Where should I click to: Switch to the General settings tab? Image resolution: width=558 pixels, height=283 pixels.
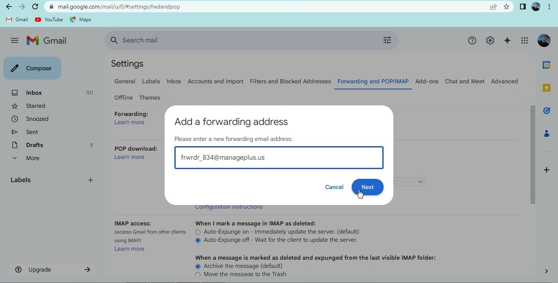[125, 81]
